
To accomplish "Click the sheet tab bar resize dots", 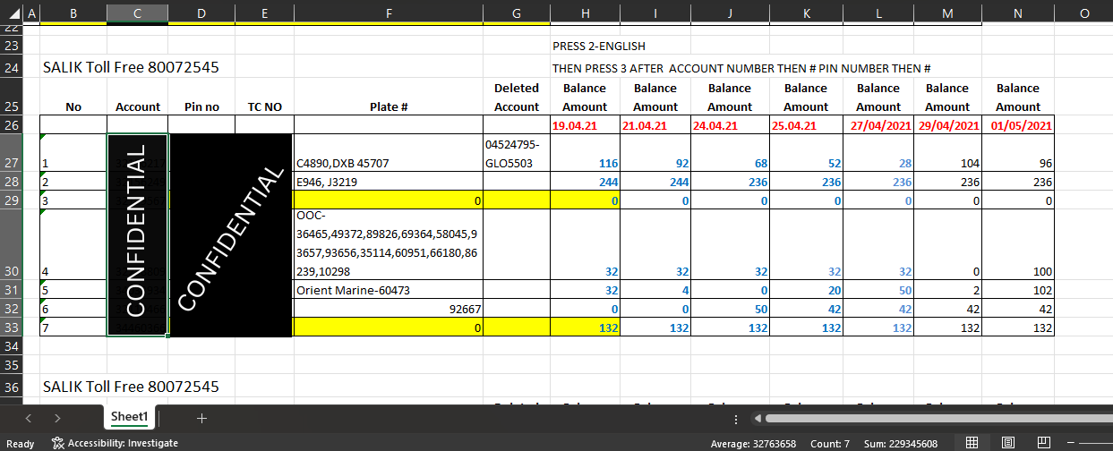I will (x=736, y=418).
